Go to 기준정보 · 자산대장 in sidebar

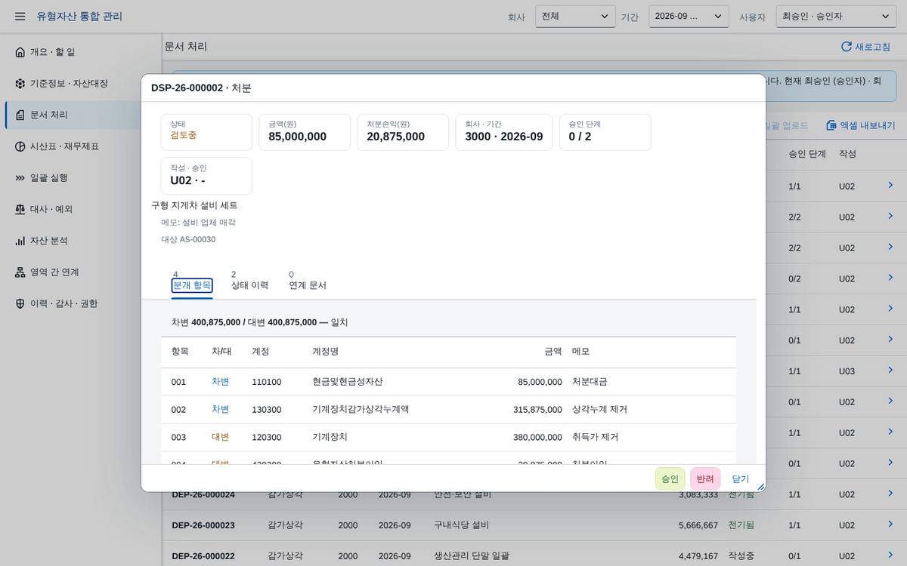coord(81,84)
